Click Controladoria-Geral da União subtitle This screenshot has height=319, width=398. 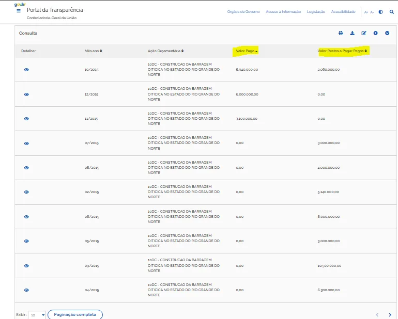coord(52,18)
